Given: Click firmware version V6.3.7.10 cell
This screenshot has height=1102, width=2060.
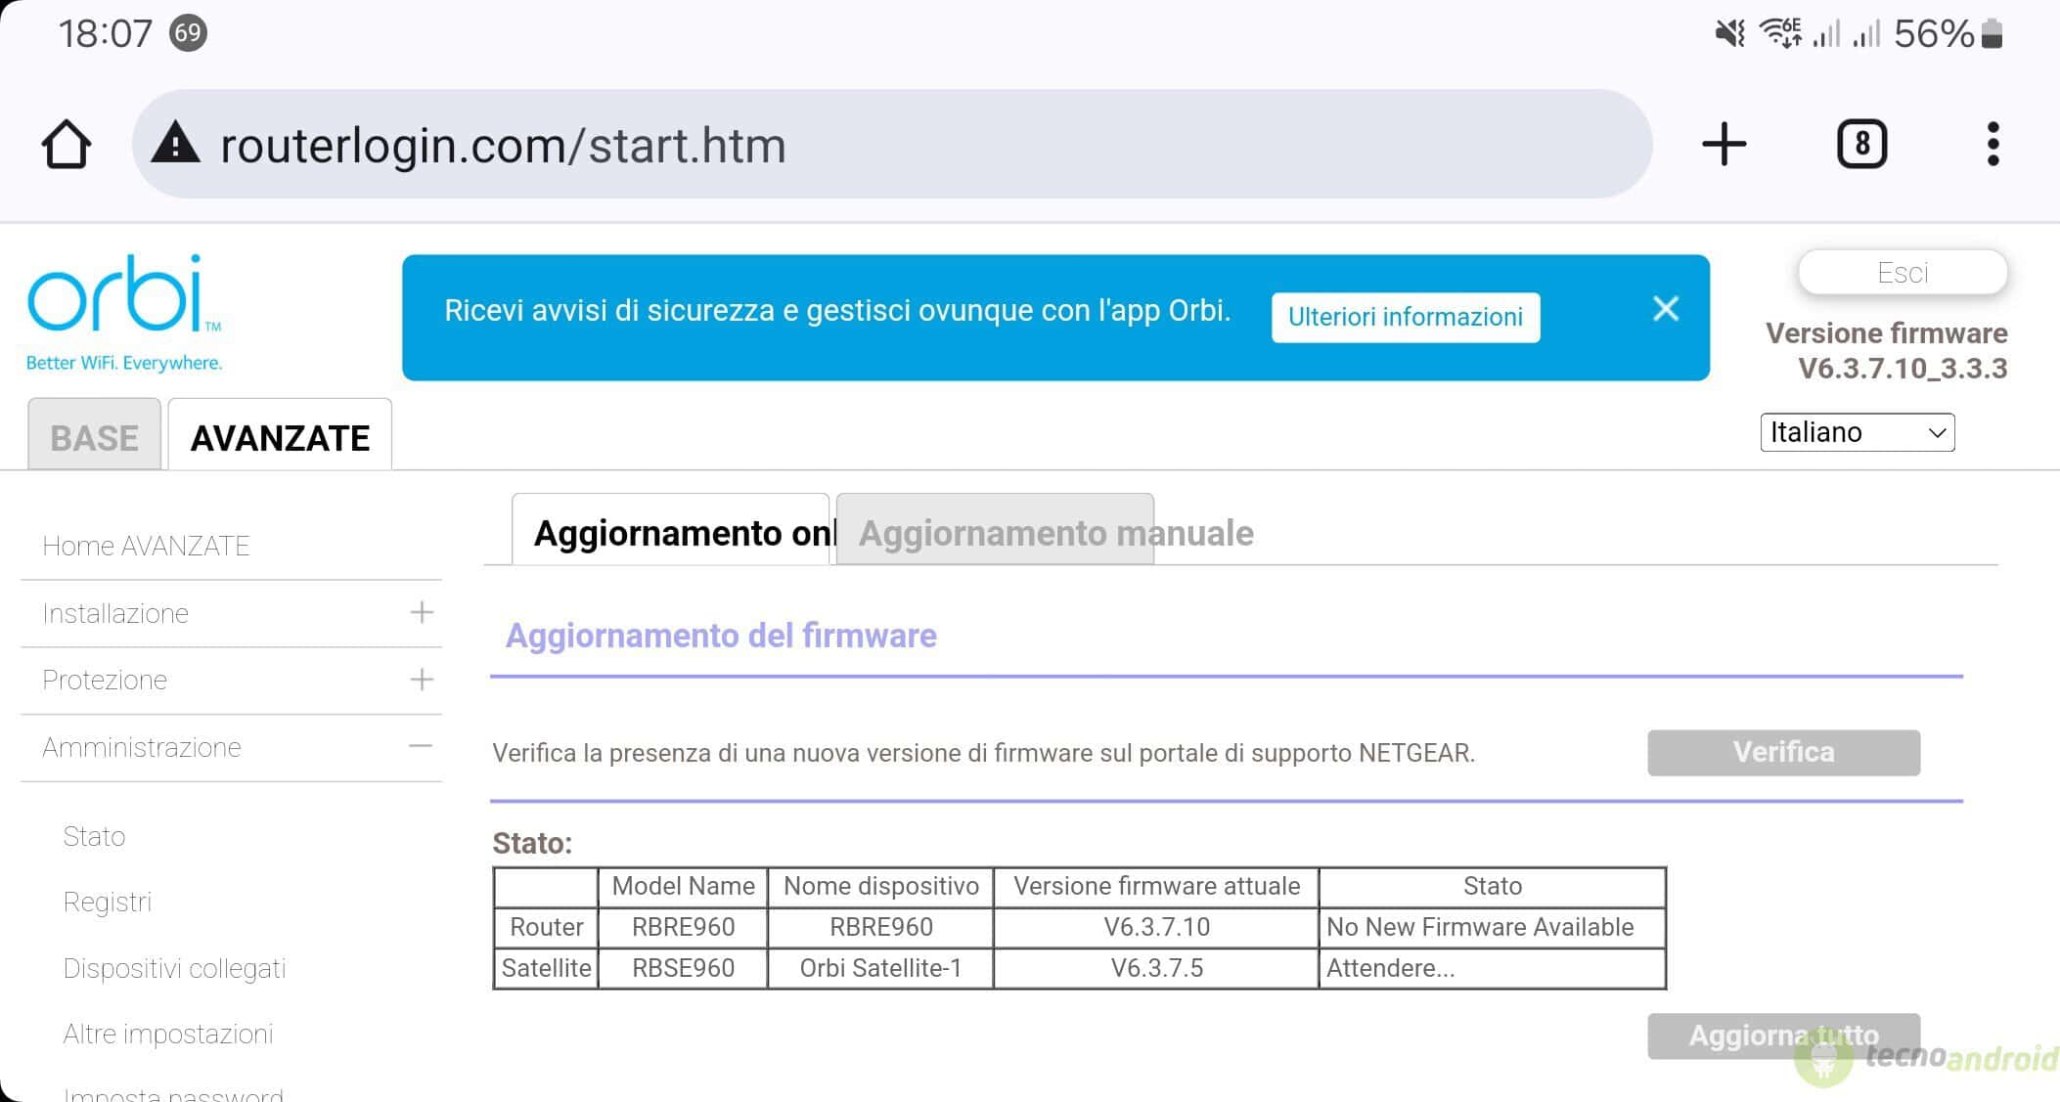Looking at the screenshot, I should (x=1156, y=927).
